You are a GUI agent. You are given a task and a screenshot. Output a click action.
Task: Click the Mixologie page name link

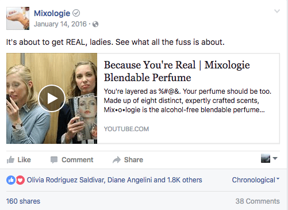[x=52, y=13]
